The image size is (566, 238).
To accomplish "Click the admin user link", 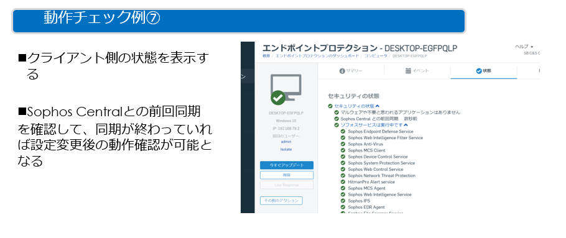I will (x=286, y=142).
